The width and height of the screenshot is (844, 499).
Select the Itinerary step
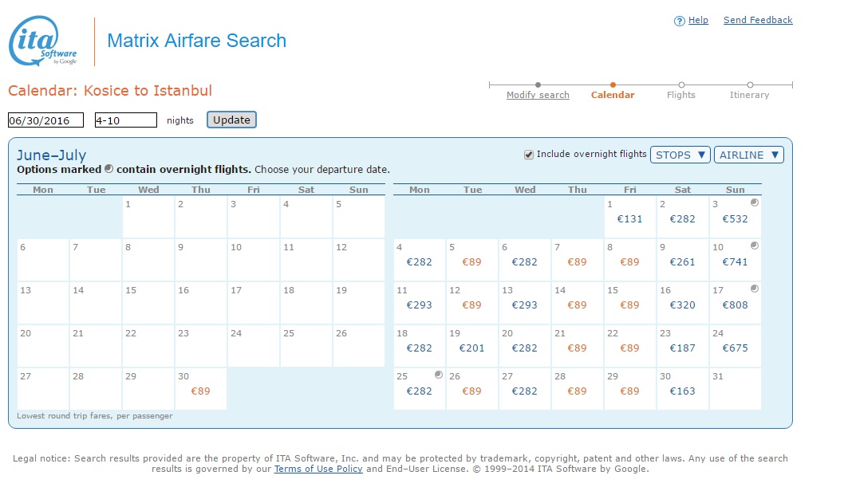point(749,95)
